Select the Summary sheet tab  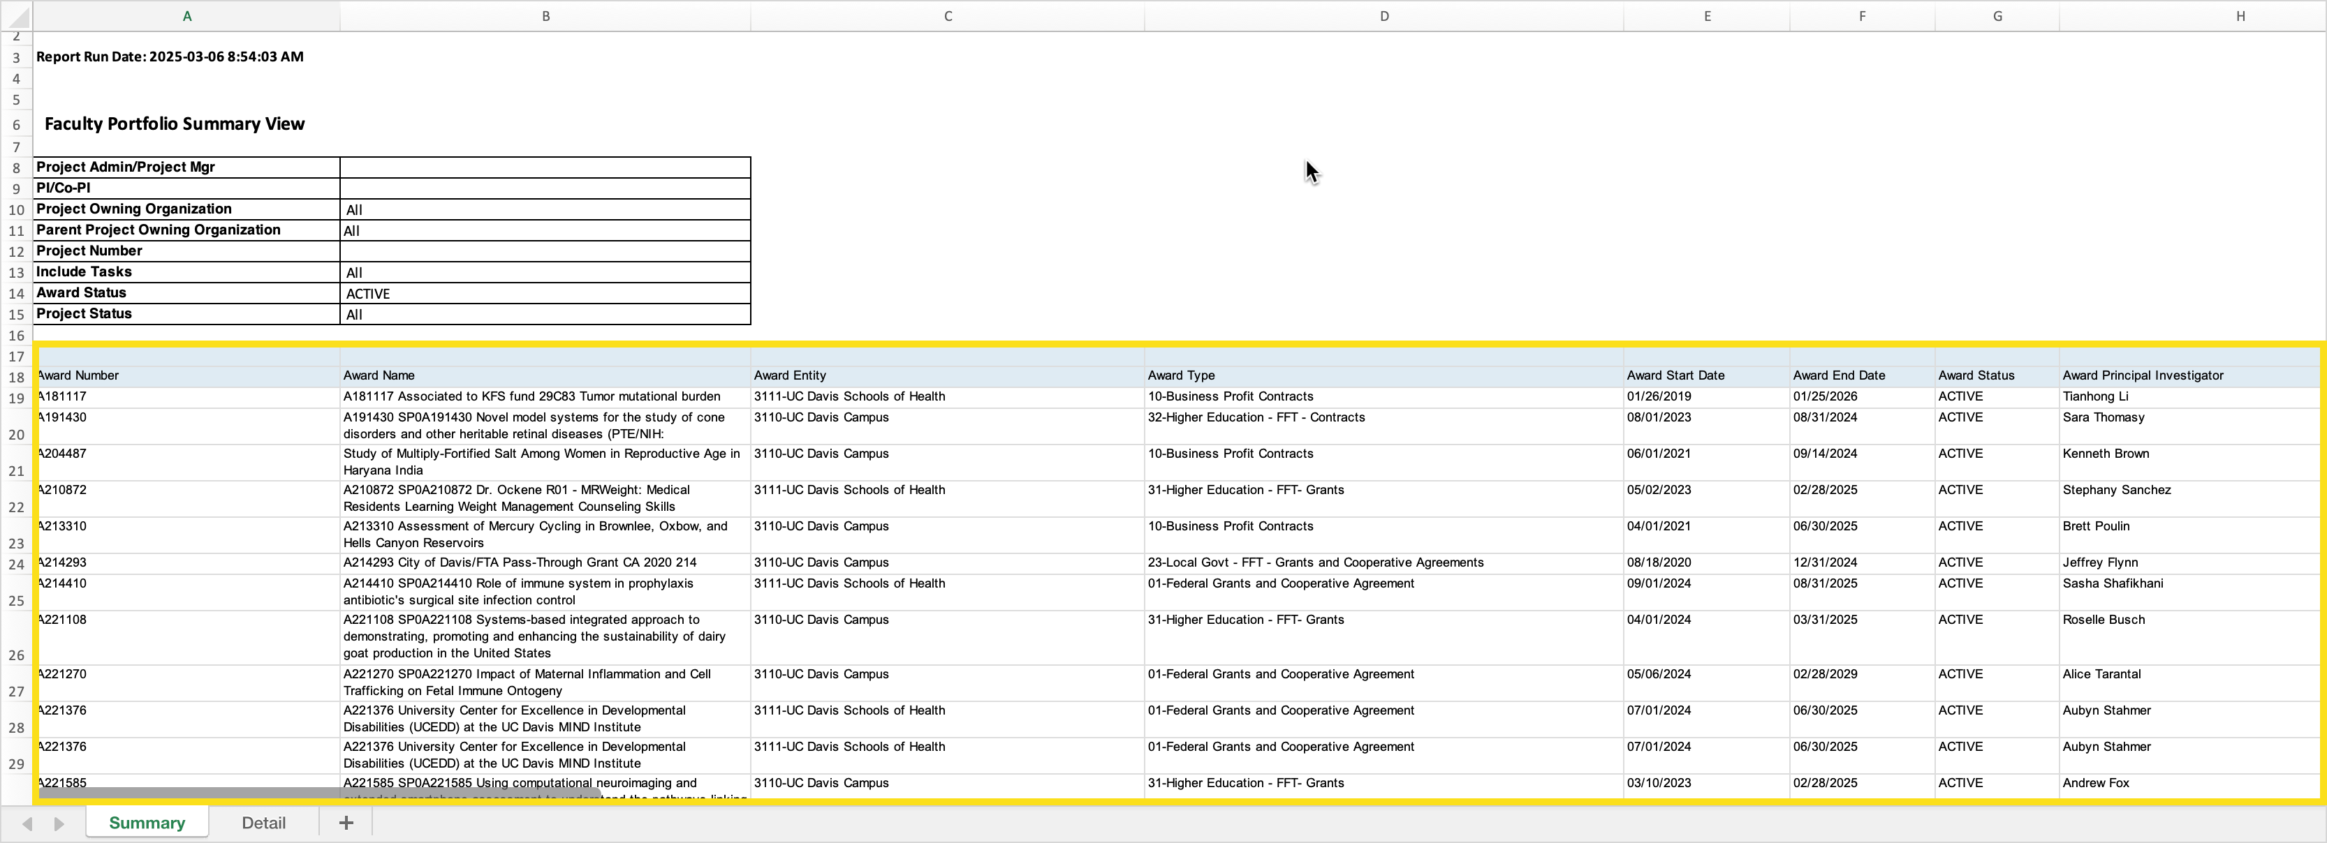(x=147, y=822)
